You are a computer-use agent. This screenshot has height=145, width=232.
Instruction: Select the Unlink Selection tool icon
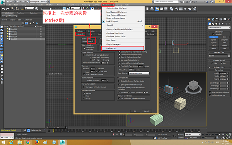(17, 9)
